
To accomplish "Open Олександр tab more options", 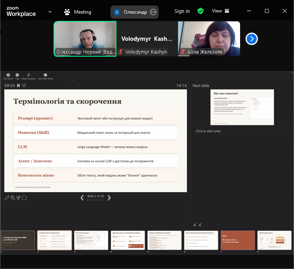I will pyautogui.click(x=153, y=12).
